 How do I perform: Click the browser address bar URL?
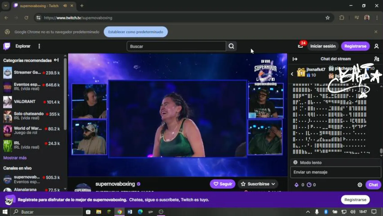[78, 18]
